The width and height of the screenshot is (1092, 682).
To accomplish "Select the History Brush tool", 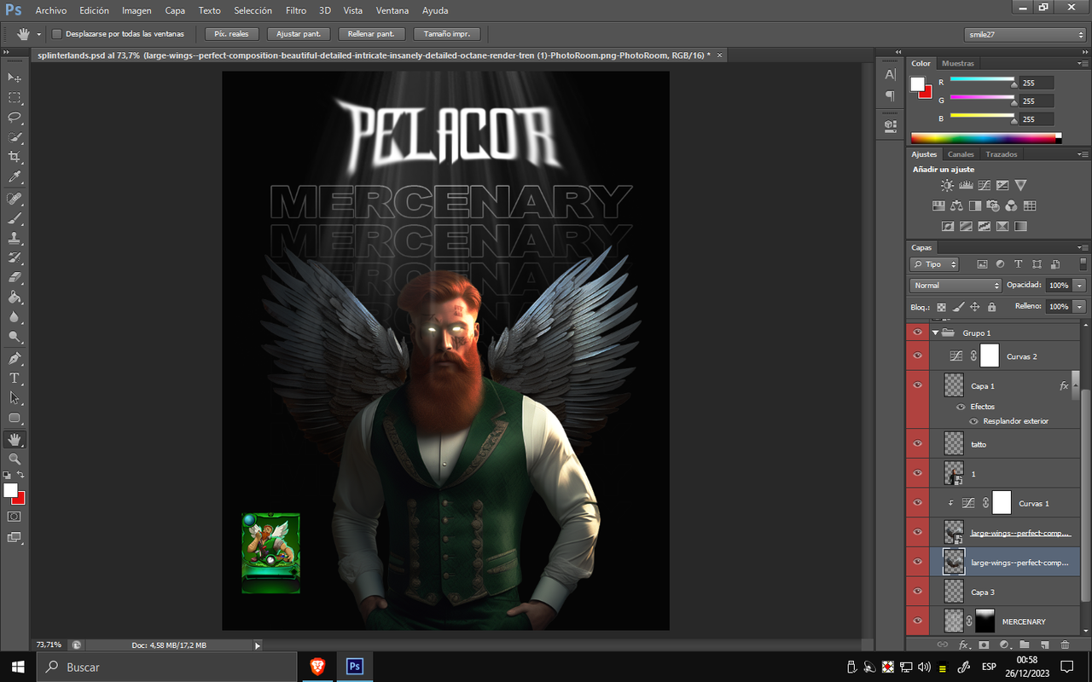I will click(15, 258).
